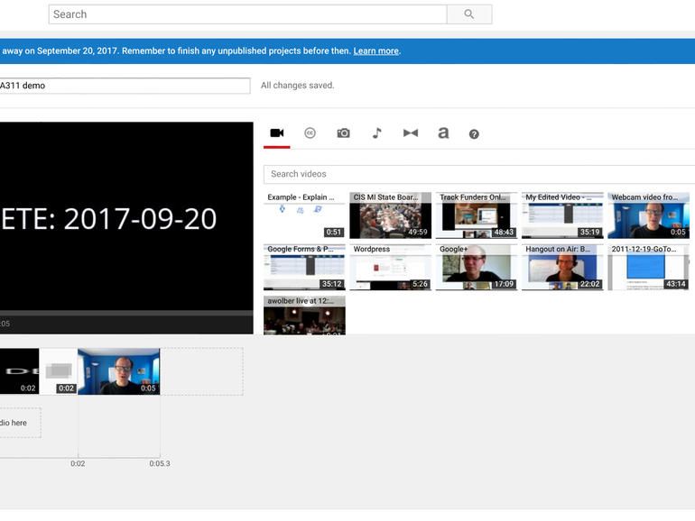Click the top Search field

pos(247,14)
